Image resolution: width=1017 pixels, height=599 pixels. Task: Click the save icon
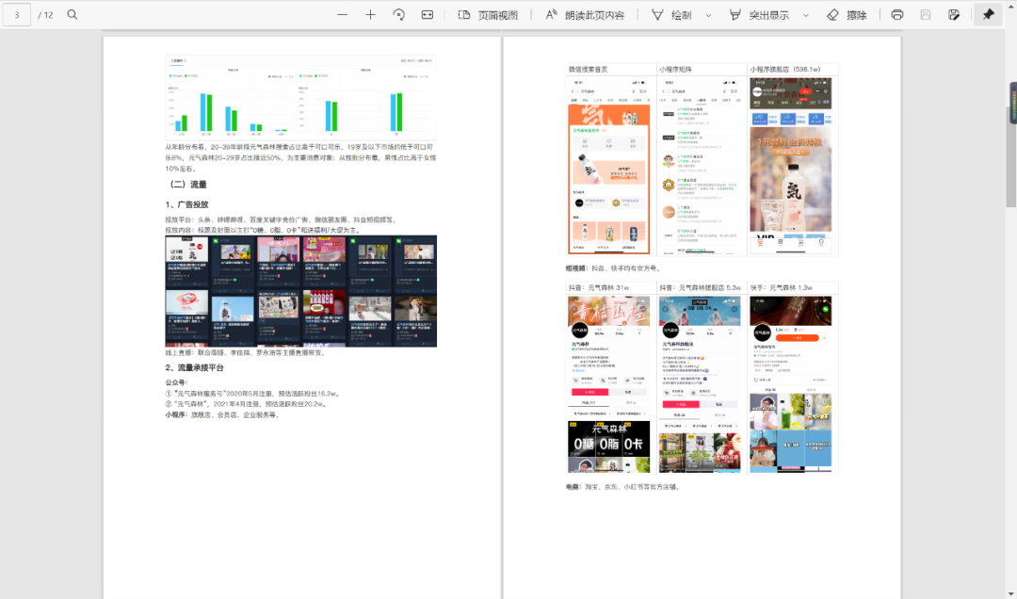click(x=926, y=14)
